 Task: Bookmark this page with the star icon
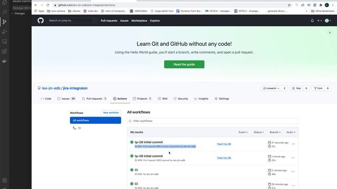tap(289, 5)
